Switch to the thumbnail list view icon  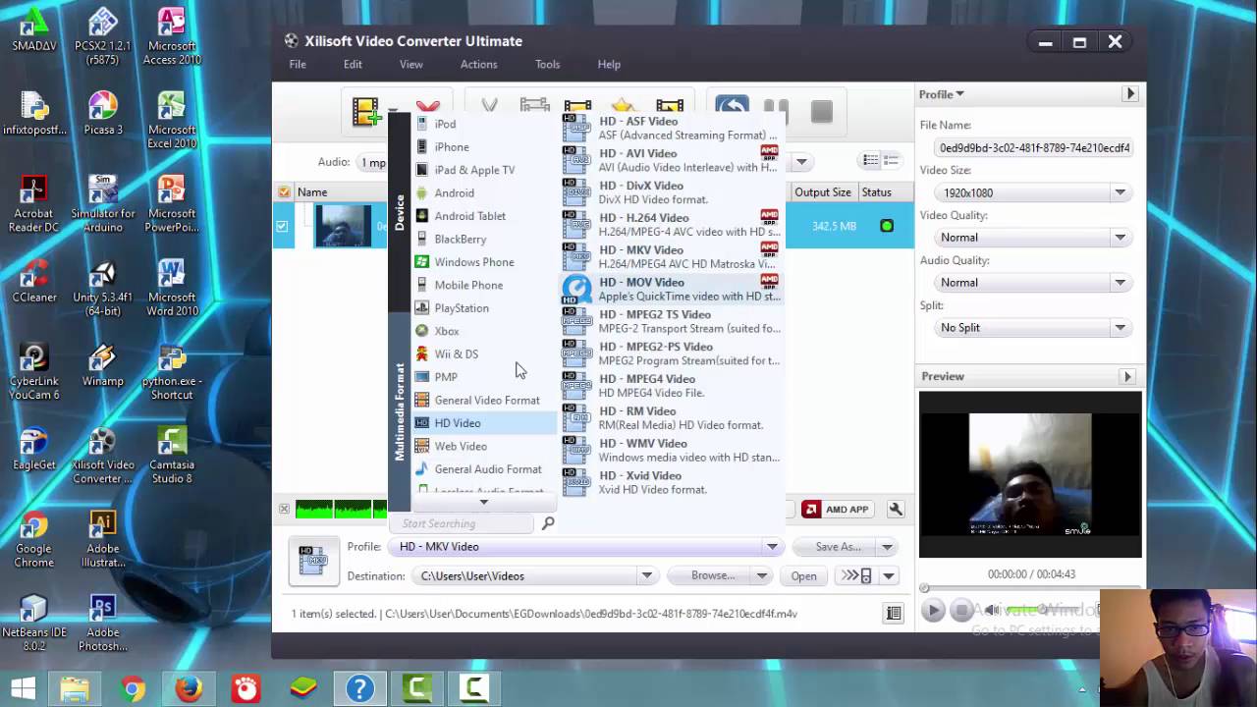pos(891,161)
